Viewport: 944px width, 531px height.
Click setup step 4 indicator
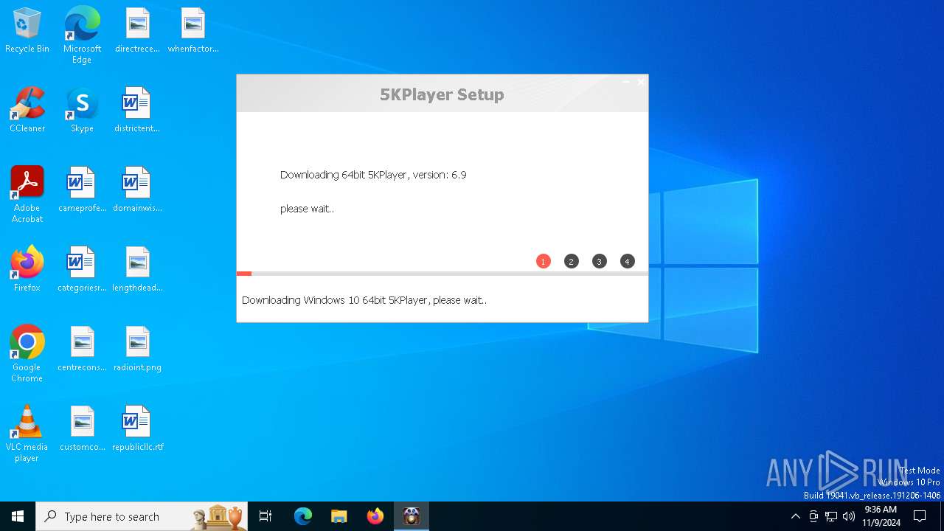click(x=628, y=261)
